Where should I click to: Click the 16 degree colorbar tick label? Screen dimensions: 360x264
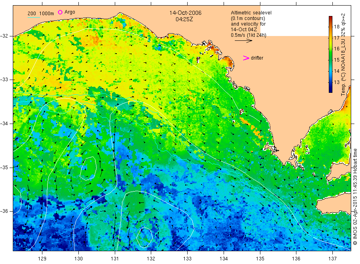pos(336,49)
